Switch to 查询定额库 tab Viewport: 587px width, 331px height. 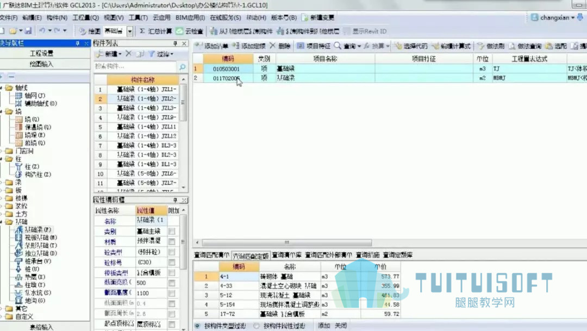[397, 255]
